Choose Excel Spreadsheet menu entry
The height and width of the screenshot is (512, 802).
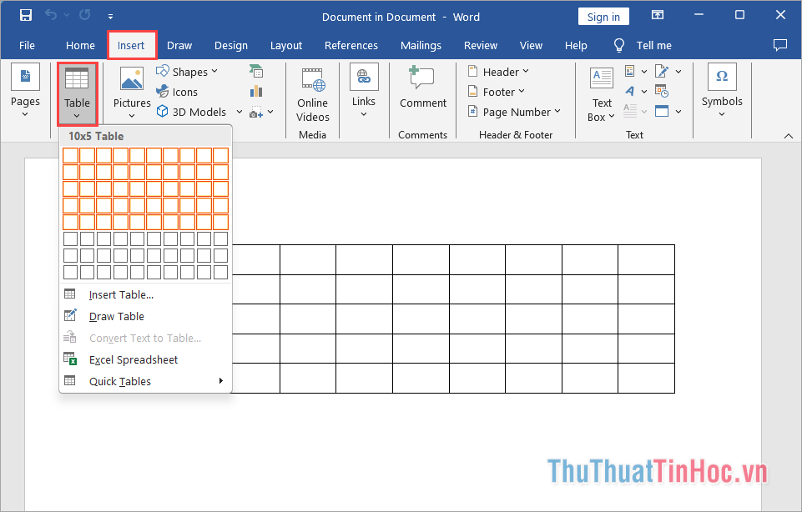(x=145, y=359)
